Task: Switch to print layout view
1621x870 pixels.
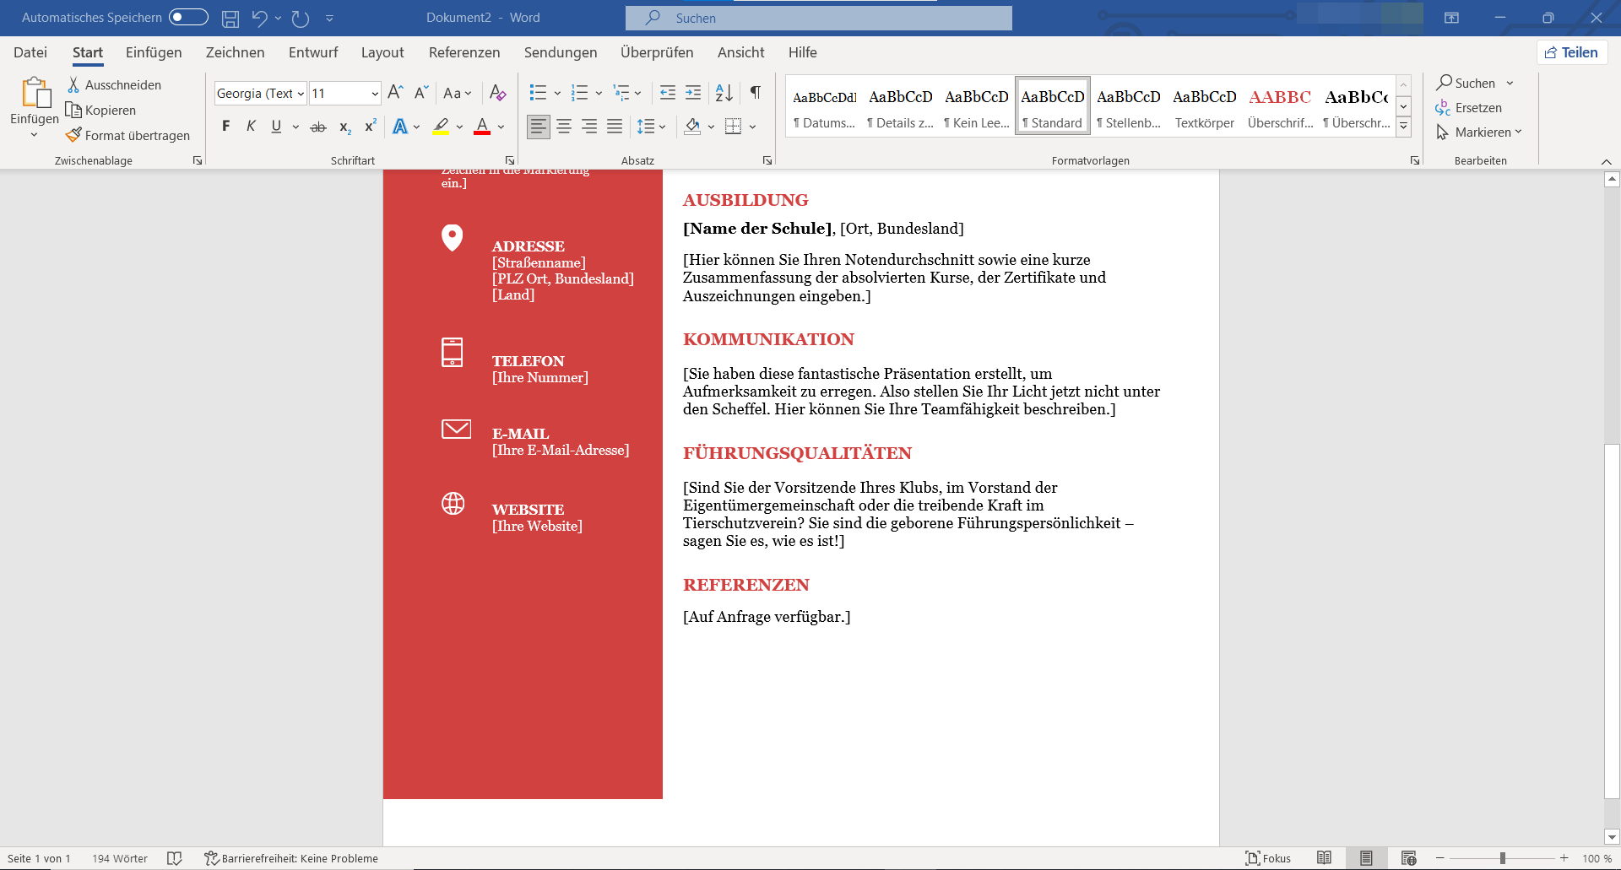Action: coord(1366,858)
